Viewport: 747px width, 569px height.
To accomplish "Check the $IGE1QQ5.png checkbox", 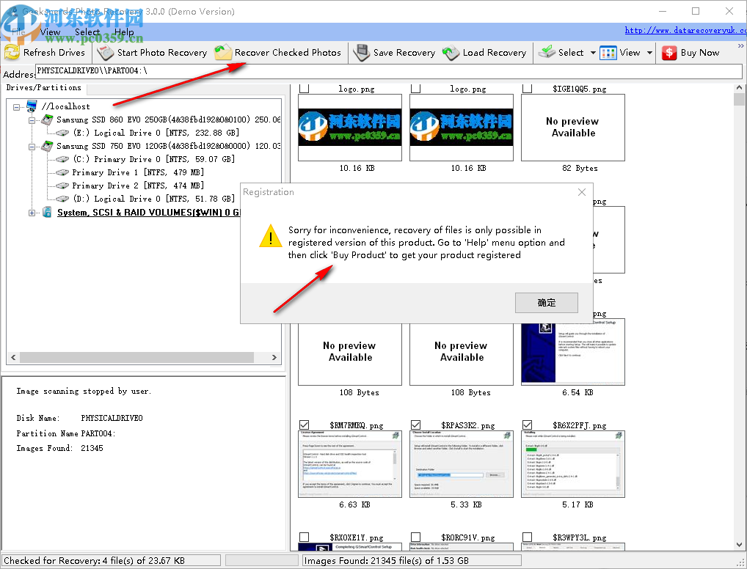I will pos(527,89).
